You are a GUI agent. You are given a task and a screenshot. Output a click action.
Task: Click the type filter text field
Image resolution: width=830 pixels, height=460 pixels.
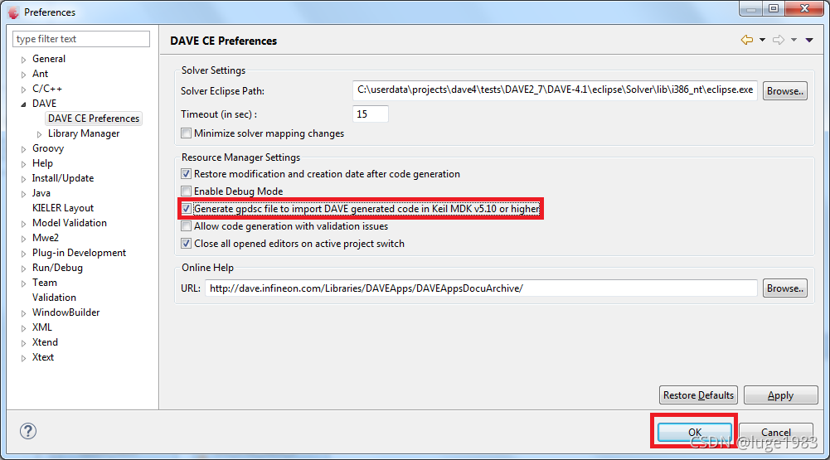[81, 39]
